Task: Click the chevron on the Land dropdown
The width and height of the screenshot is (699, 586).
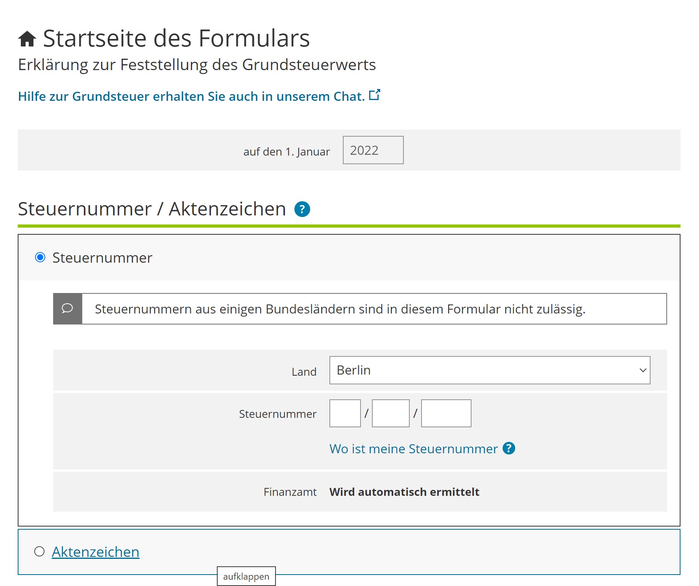Action: tap(642, 370)
